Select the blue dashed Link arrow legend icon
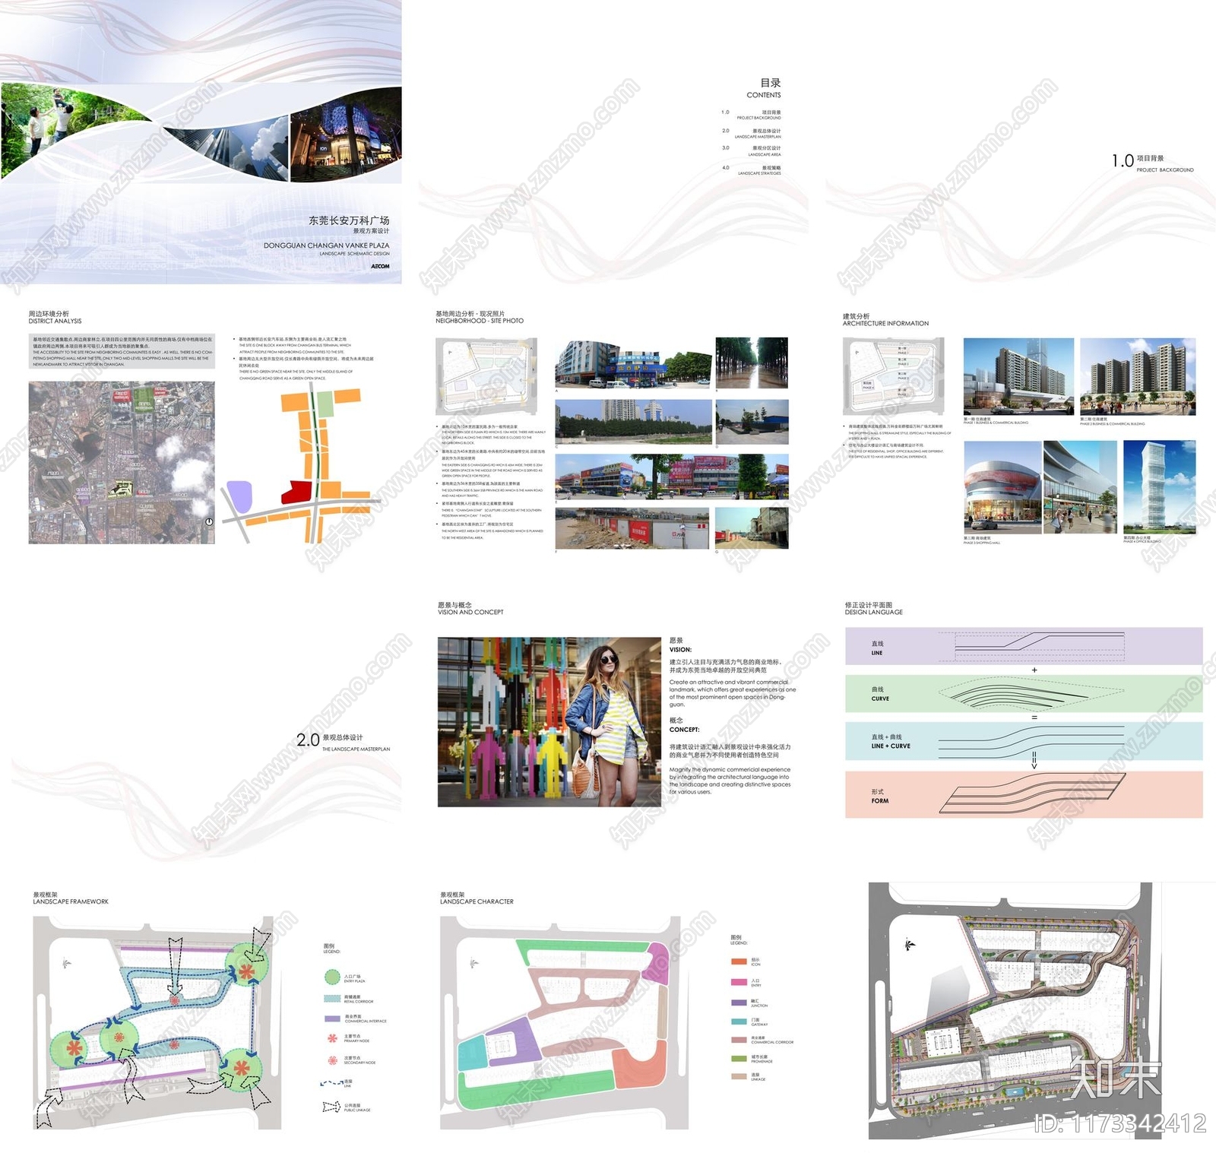 (331, 1083)
